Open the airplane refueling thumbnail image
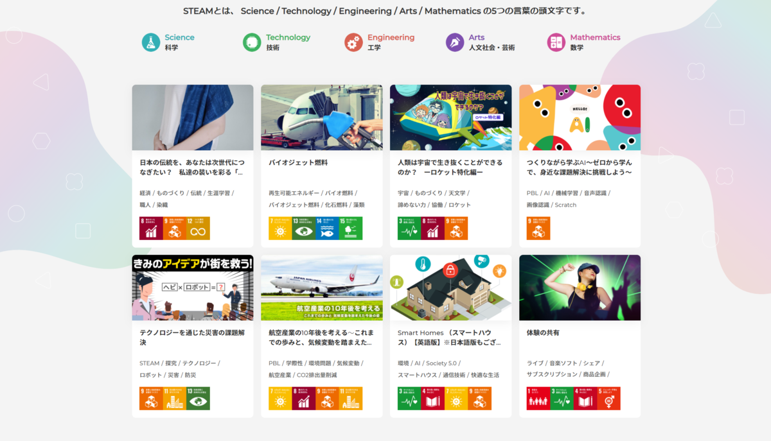The image size is (771, 441). tap(322, 117)
